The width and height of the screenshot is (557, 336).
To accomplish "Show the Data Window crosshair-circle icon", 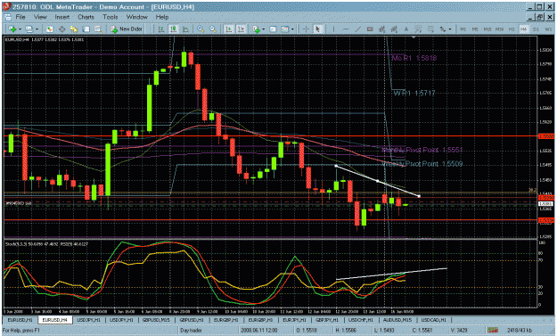I will [61, 29].
